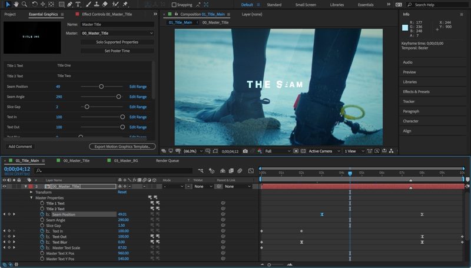Click the Search Help input field
The image size is (471, 268).
pos(440,5)
